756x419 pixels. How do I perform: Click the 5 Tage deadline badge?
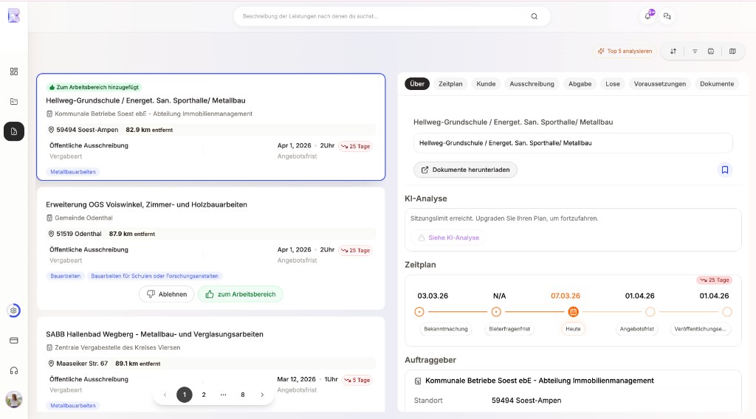point(357,380)
